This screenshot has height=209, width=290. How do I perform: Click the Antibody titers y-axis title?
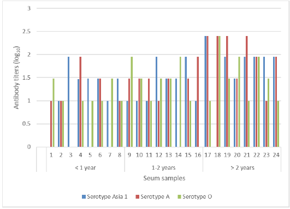[x=16, y=77]
